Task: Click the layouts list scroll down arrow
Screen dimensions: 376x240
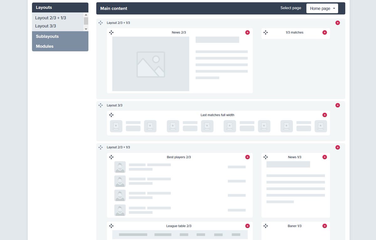Action: (86, 29)
